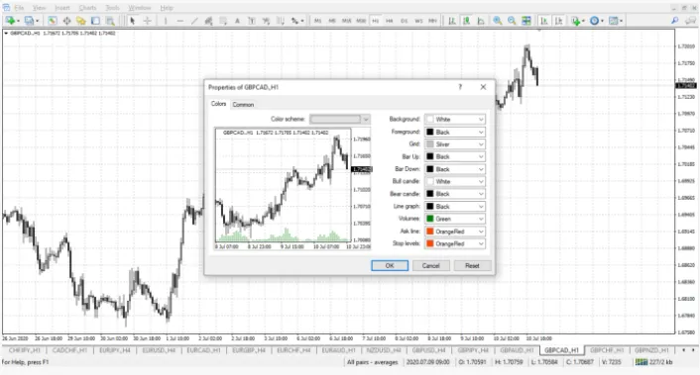
Task: Select the Trendline drawing tool
Action: [194, 21]
